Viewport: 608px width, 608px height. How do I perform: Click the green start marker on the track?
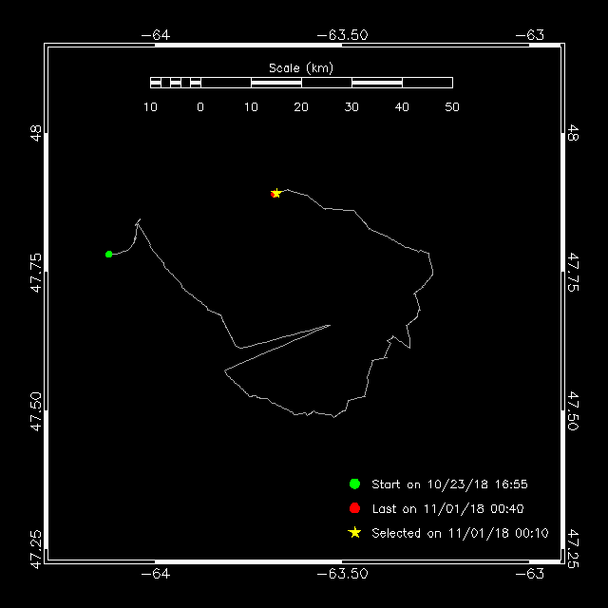click(109, 254)
